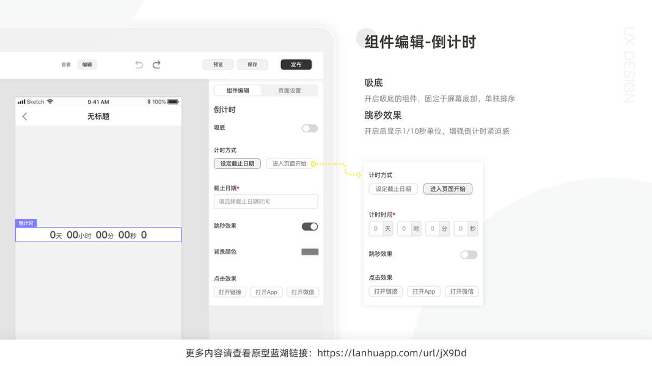Screen dimensions: 652x366
Task: Click 打开App in editor panel
Action: click(266, 292)
